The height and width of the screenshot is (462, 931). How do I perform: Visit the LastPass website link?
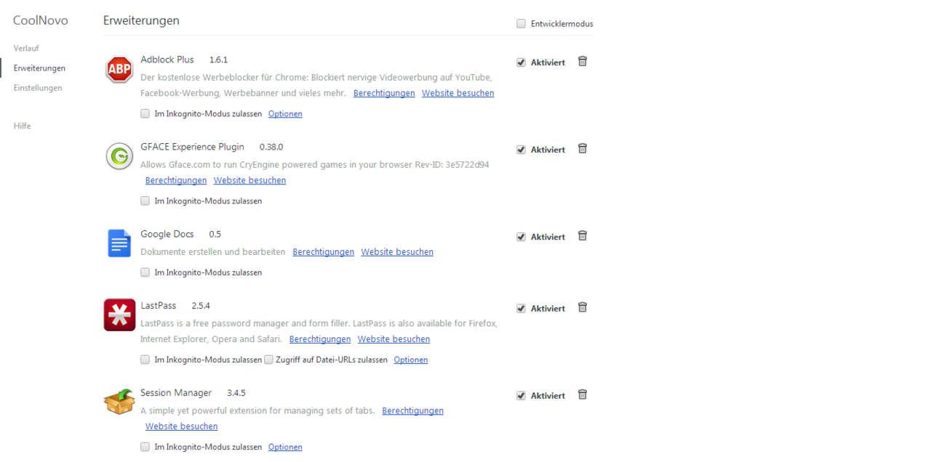[393, 339]
